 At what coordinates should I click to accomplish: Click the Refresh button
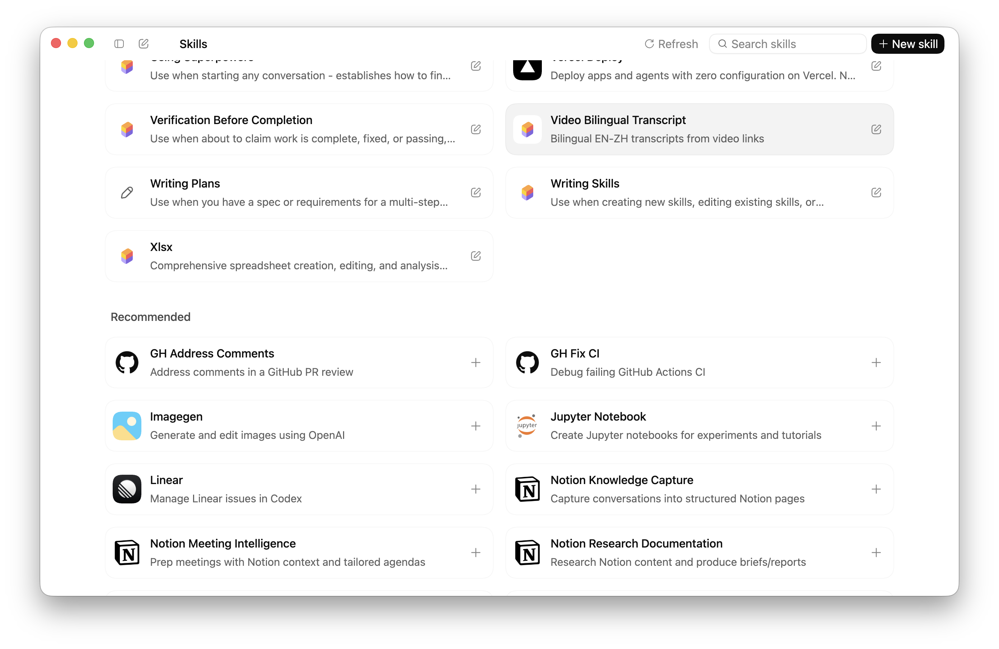671,44
